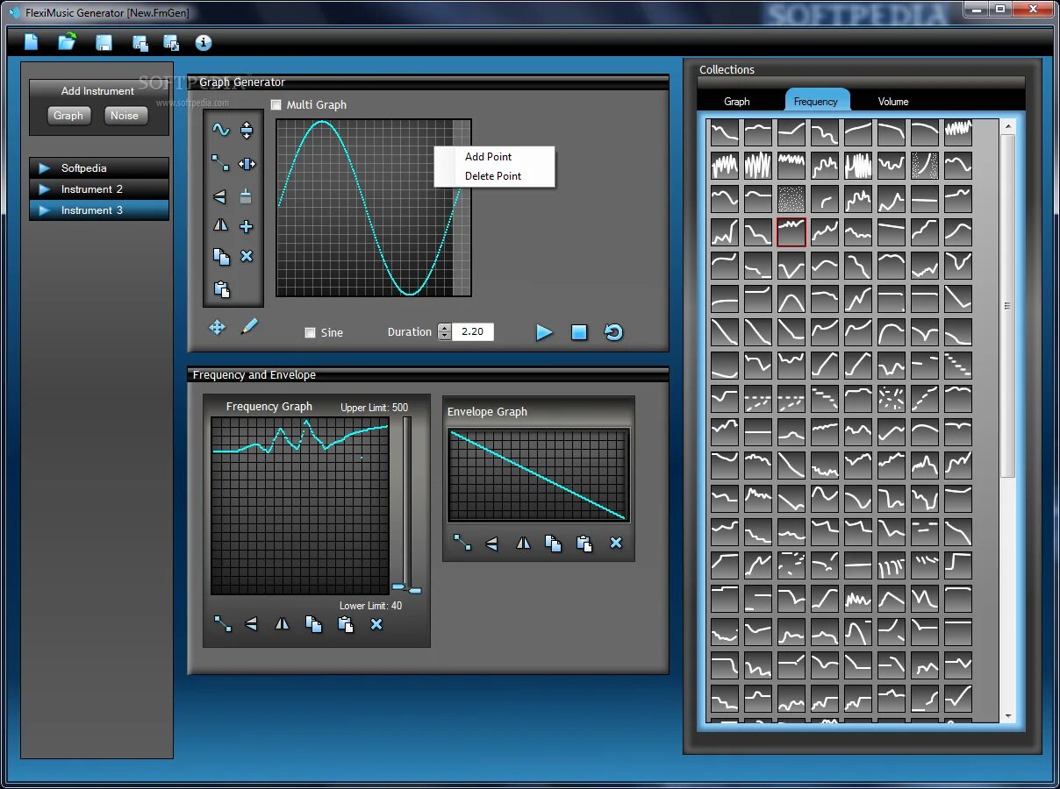The image size is (1060, 789).
Task: Flip Graph Generator graph vertically
Action: pyautogui.click(x=220, y=196)
